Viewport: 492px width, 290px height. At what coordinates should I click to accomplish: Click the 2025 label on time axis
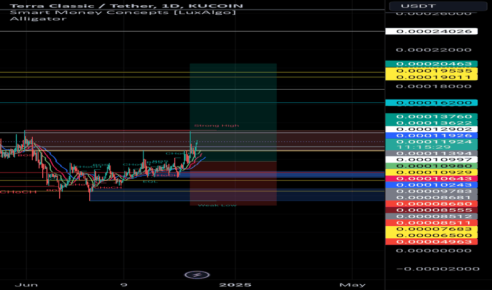pyautogui.click(x=235, y=285)
